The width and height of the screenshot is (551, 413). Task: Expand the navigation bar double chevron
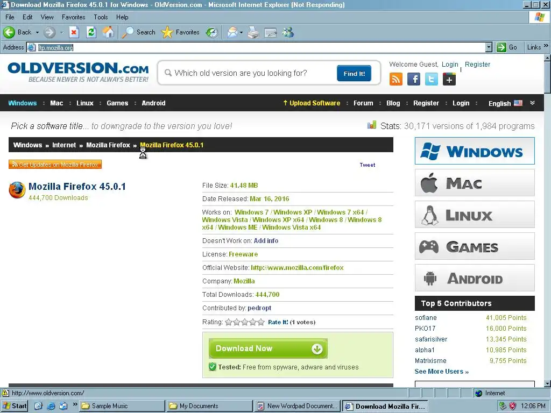532,103
